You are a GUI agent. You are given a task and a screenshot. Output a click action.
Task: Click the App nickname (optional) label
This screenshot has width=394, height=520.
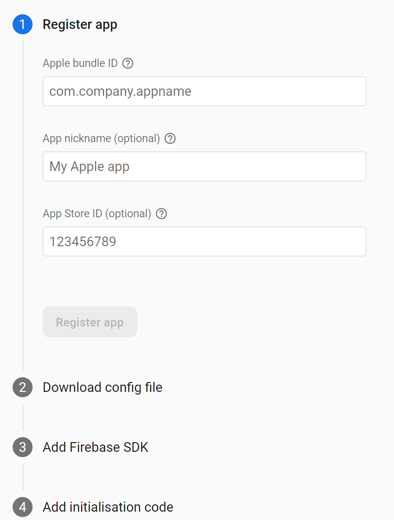coord(101,138)
